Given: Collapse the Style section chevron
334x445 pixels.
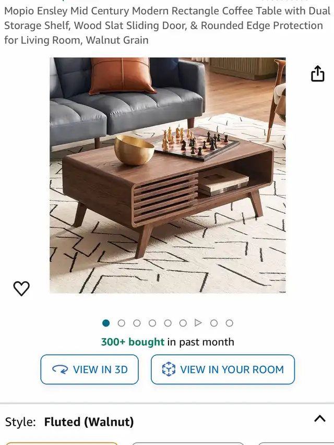Looking at the screenshot, I should coord(320,418).
